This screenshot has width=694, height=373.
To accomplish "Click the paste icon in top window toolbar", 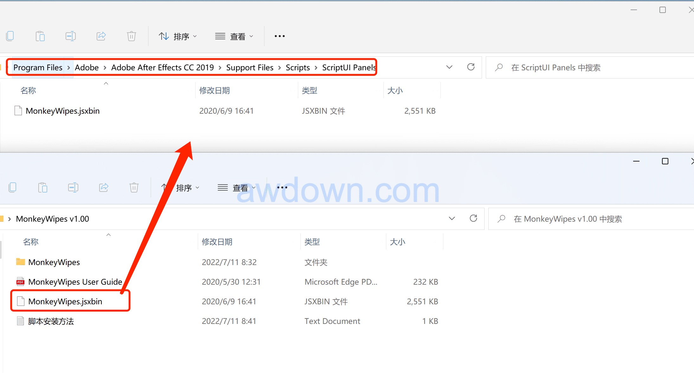I will click(40, 36).
